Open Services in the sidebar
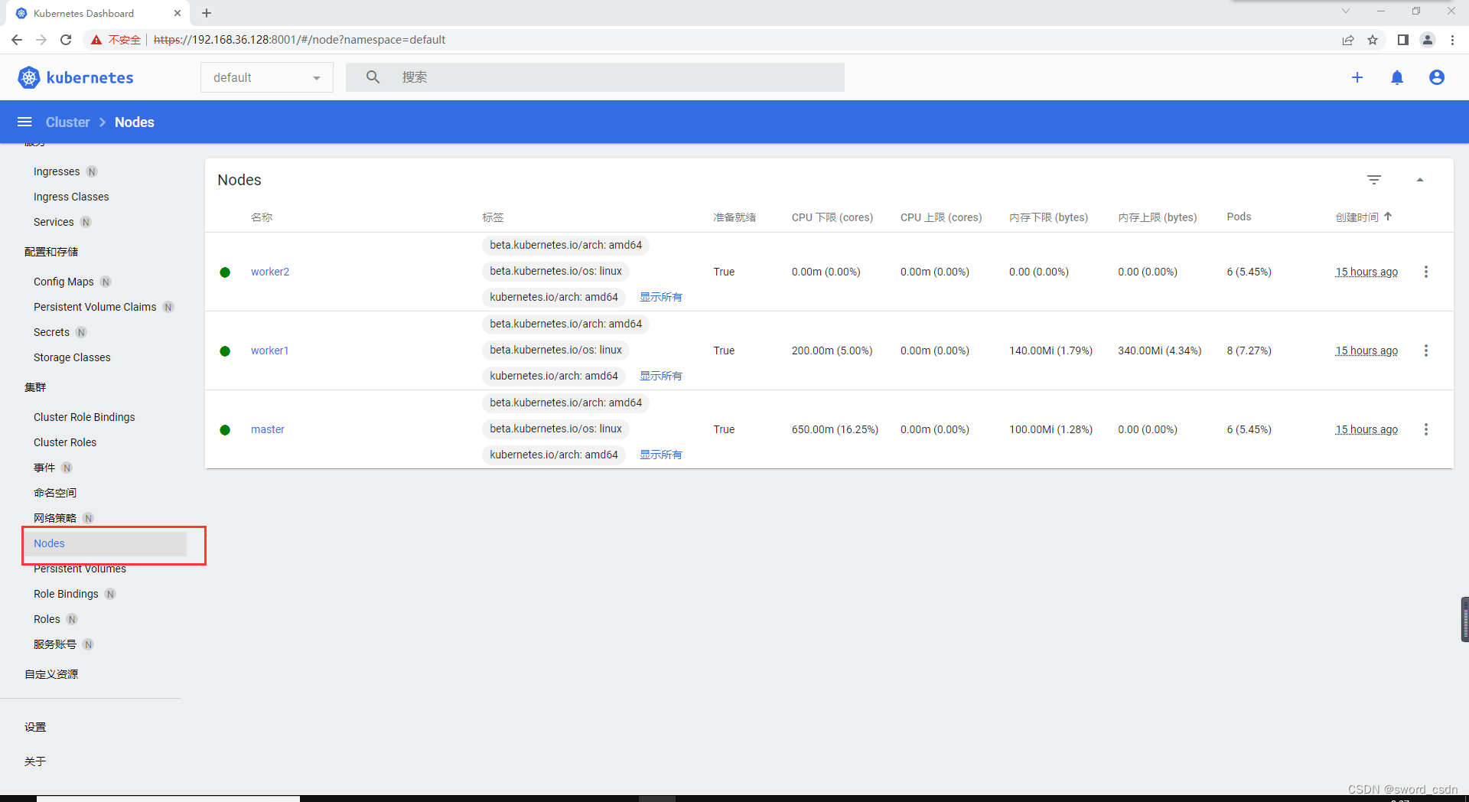The height and width of the screenshot is (802, 1469). pos(54,222)
